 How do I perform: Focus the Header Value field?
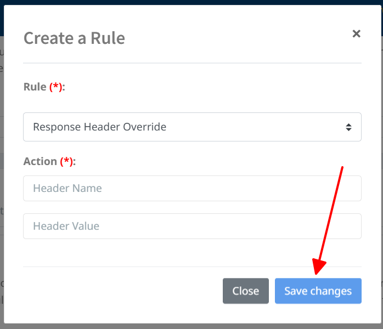[192, 226]
